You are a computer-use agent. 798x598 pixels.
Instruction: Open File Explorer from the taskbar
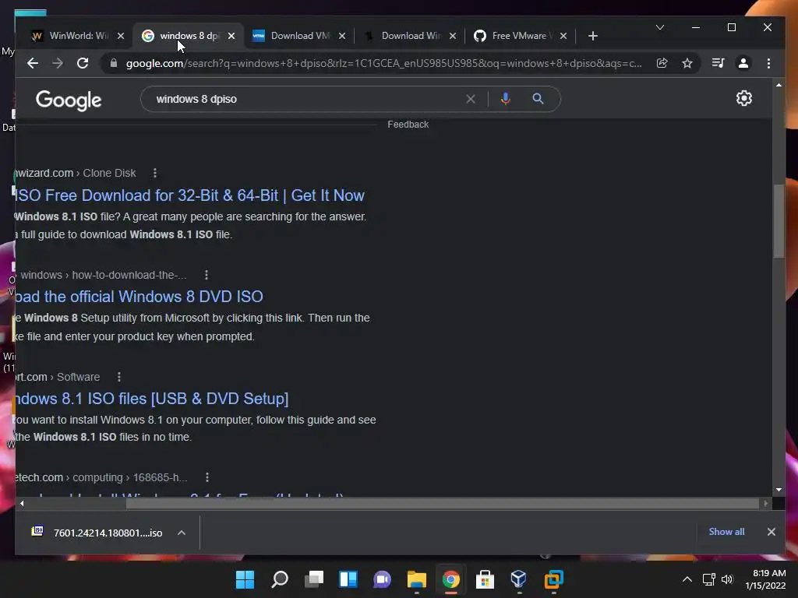[416, 579]
